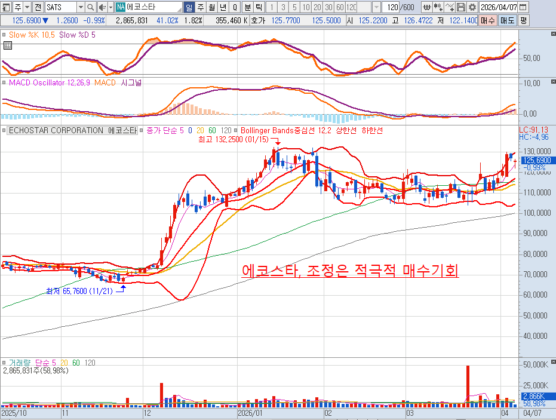Click the add indicator line icon

click(x=449, y=7)
